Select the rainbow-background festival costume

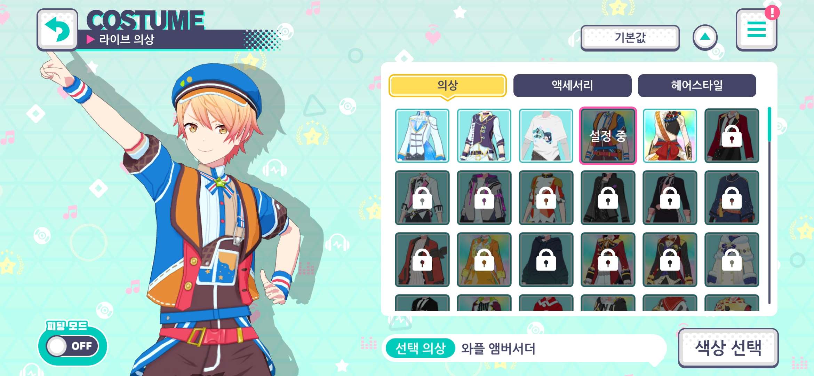point(670,136)
